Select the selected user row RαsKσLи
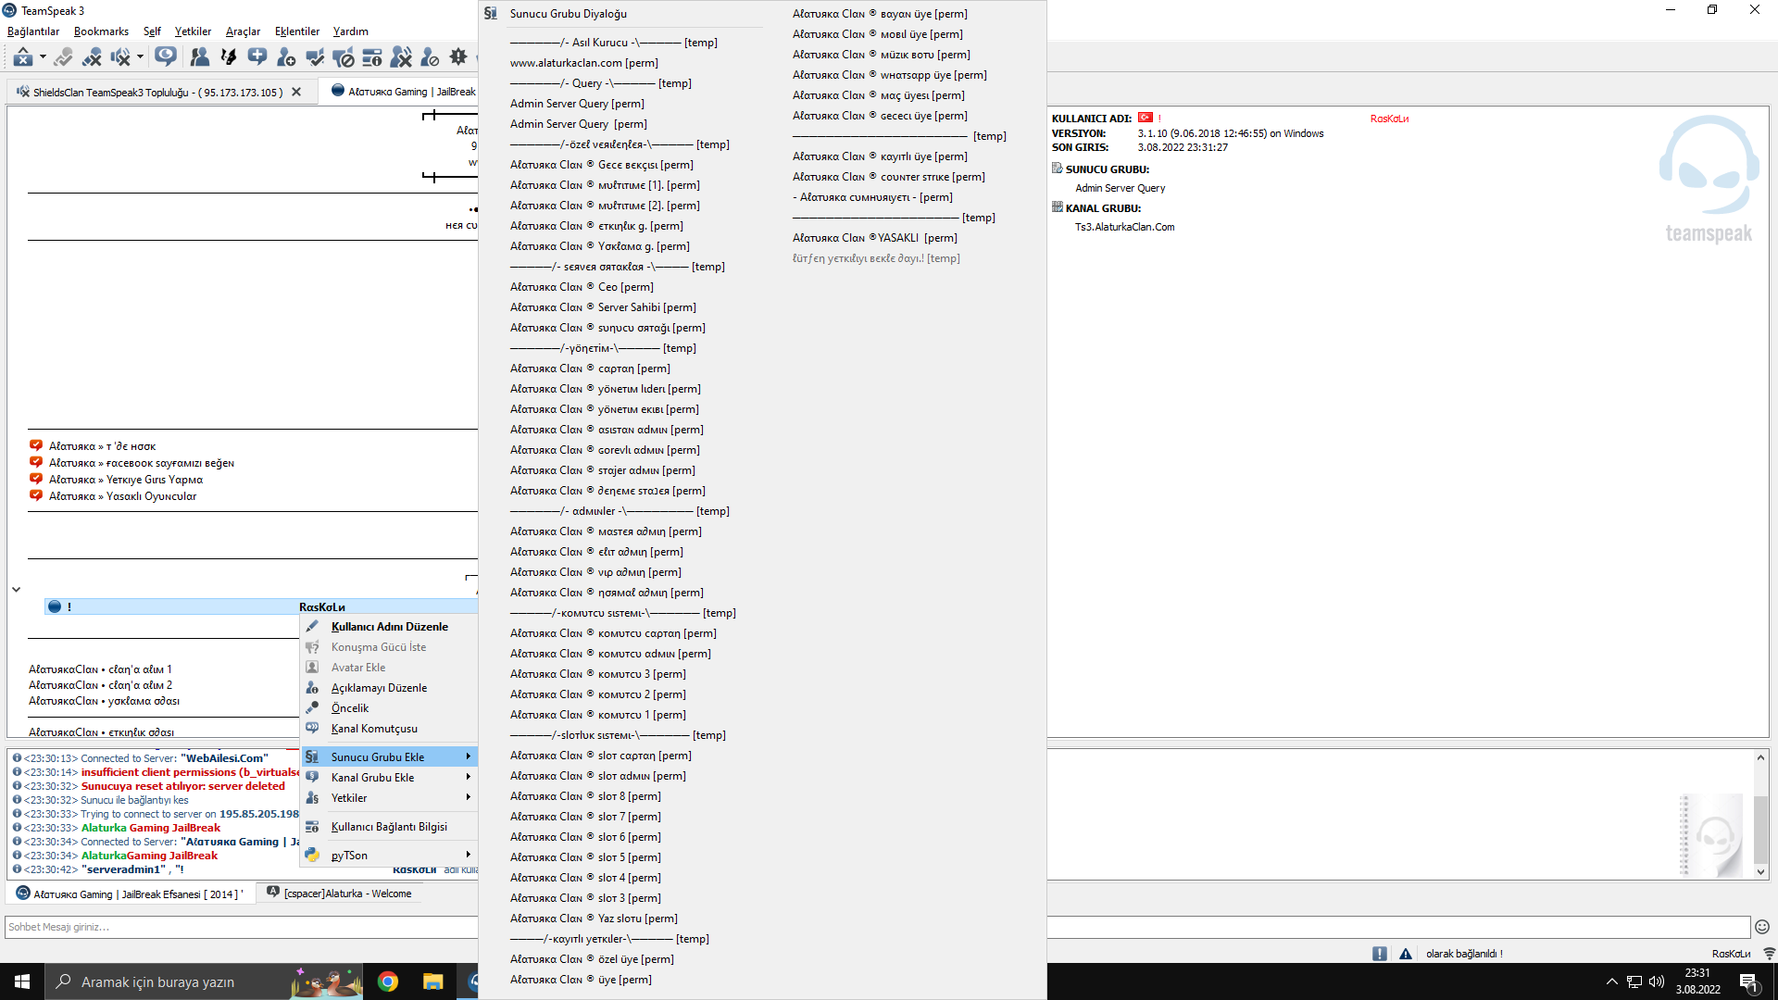This screenshot has height=1000, width=1778. point(261,606)
